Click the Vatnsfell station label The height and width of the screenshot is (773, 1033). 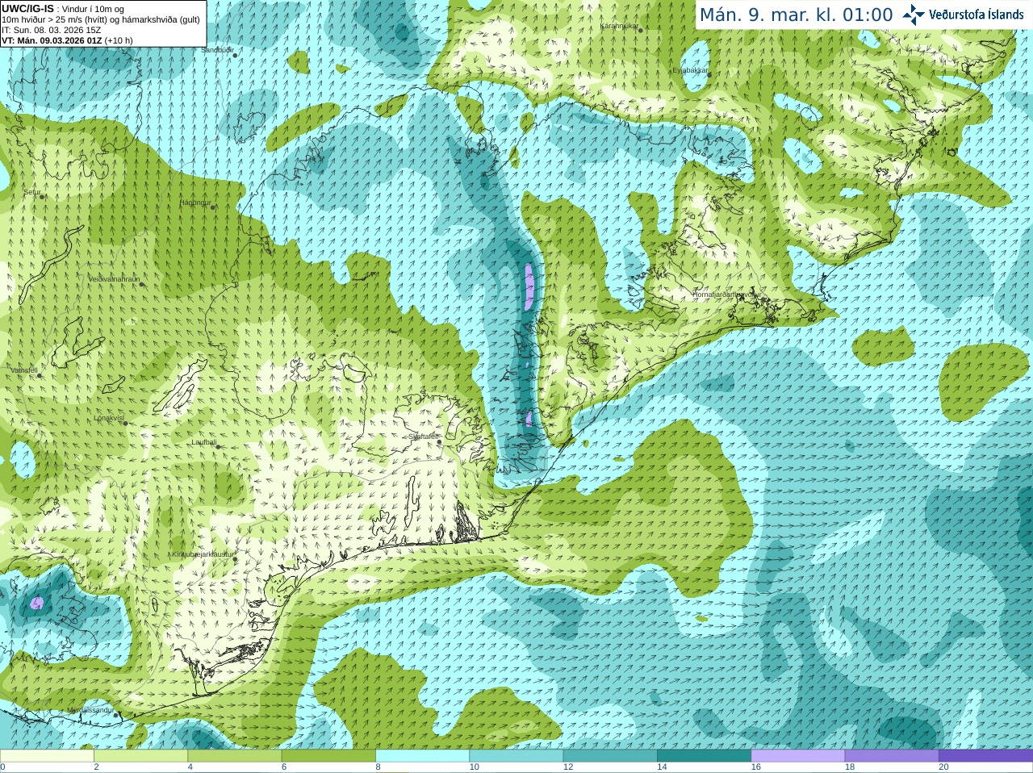click(x=23, y=370)
